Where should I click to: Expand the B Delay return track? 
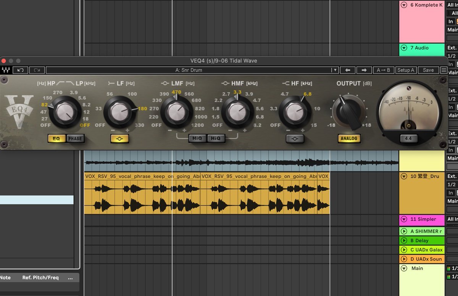click(x=404, y=240)
